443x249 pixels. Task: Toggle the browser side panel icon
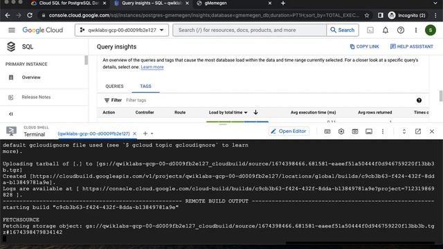pos(380,15)
